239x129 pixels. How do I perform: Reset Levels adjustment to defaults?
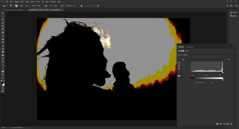224,124
